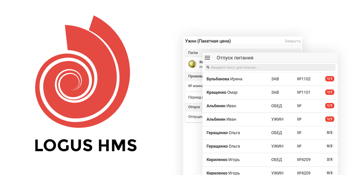The width and height of the screenshot is (360, 175).
Task: Click the 1/1 badge in Альбинин ОБЕД row
Action: tap(329, 106)
